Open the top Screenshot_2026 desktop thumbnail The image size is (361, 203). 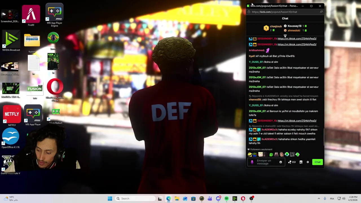[x=10, y=16]
